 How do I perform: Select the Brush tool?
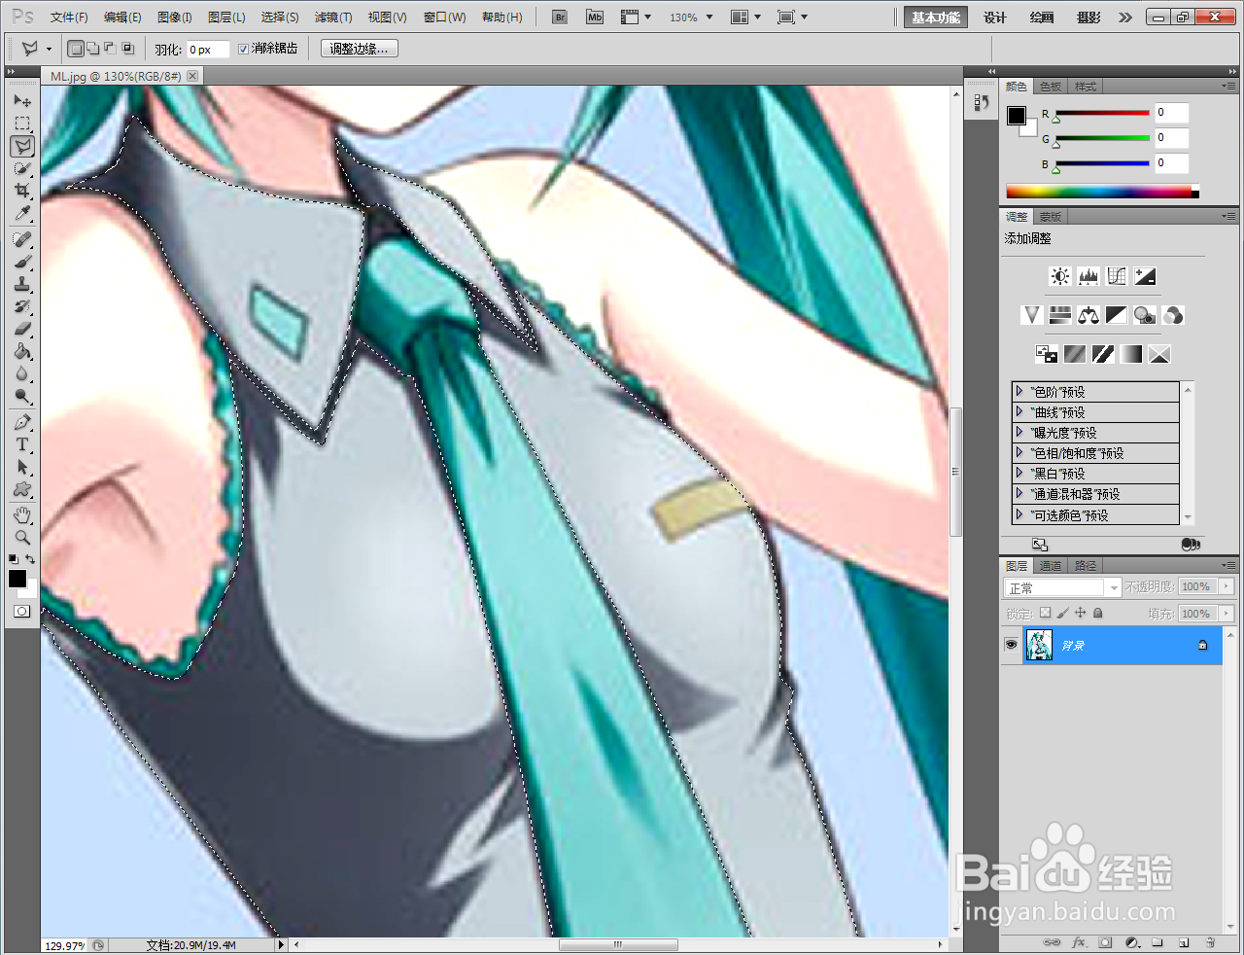coord(22,262)
